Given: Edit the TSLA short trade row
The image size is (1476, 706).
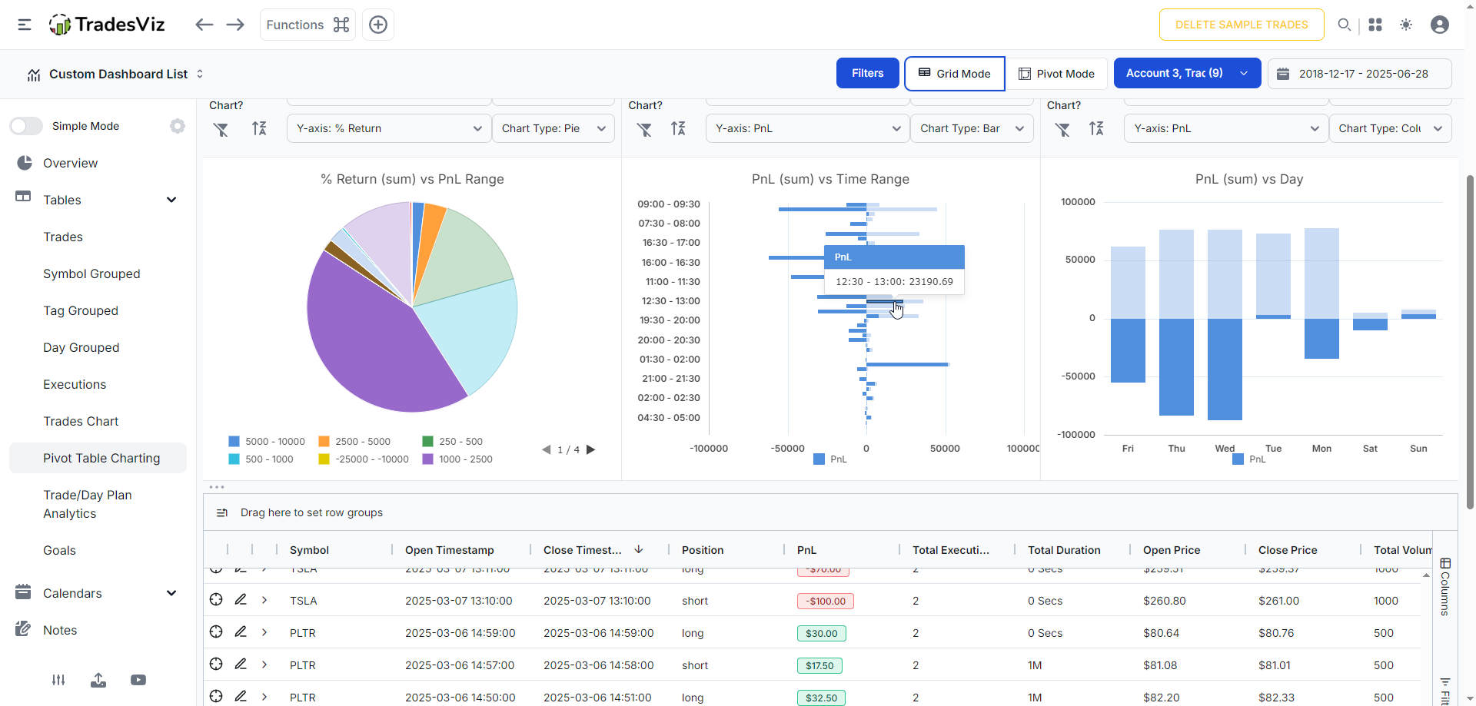Looking at the screenshot, I should (241, 599).
